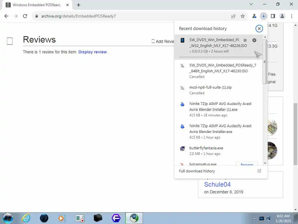Click Ninite Installer (1).exe file icon
The width and height of the screenshot is (298, 224).
coord(182,104)
